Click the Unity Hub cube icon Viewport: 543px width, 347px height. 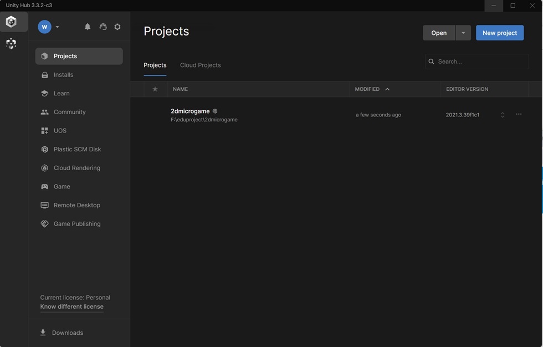11,22
